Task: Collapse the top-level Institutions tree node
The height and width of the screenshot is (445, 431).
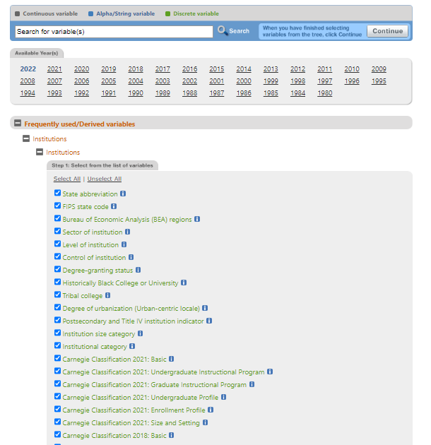Action: pos(26,139)
